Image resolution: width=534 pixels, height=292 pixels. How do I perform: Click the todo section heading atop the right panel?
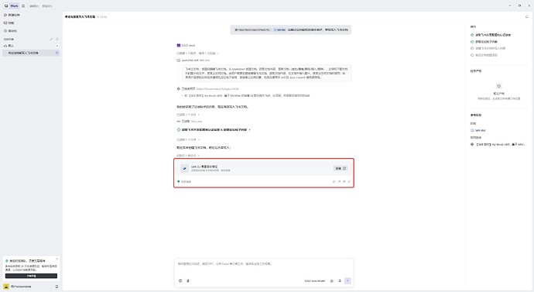pyautogui.click(x=473, y=26)
